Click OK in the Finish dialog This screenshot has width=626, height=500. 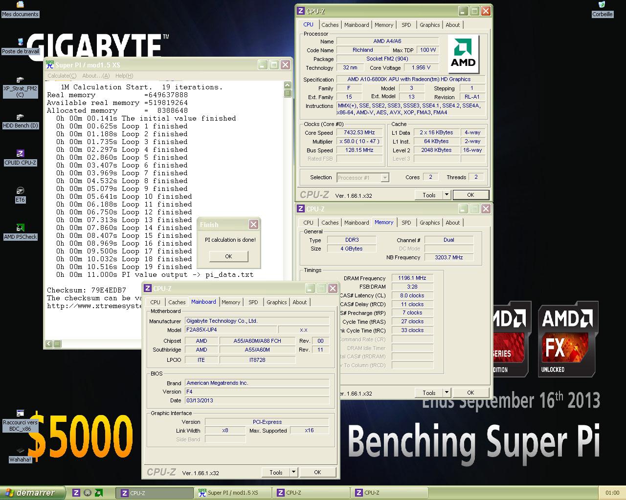pyautogui.click(x=228, y=256)
